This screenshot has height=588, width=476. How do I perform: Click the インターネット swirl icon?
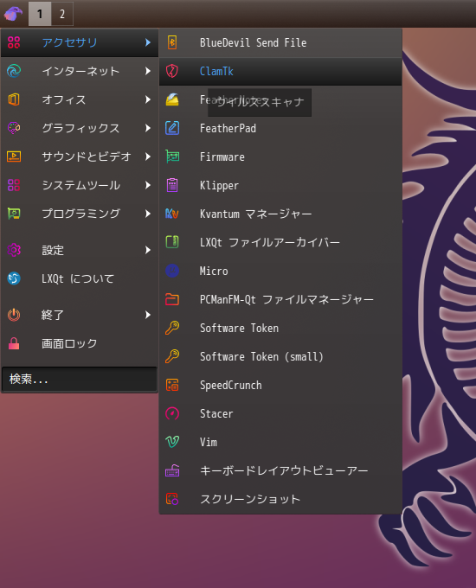(x=14, y=71)
